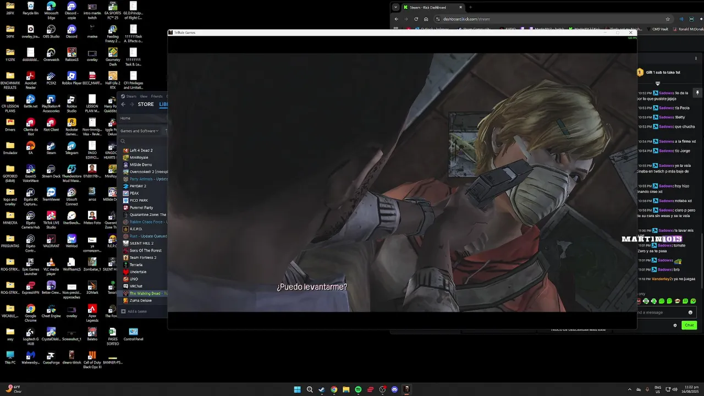Select Zuma Deluxe in Steam library
Viewport: 704px width, 396px height.
pyautogui.click(x=140, y=300)
